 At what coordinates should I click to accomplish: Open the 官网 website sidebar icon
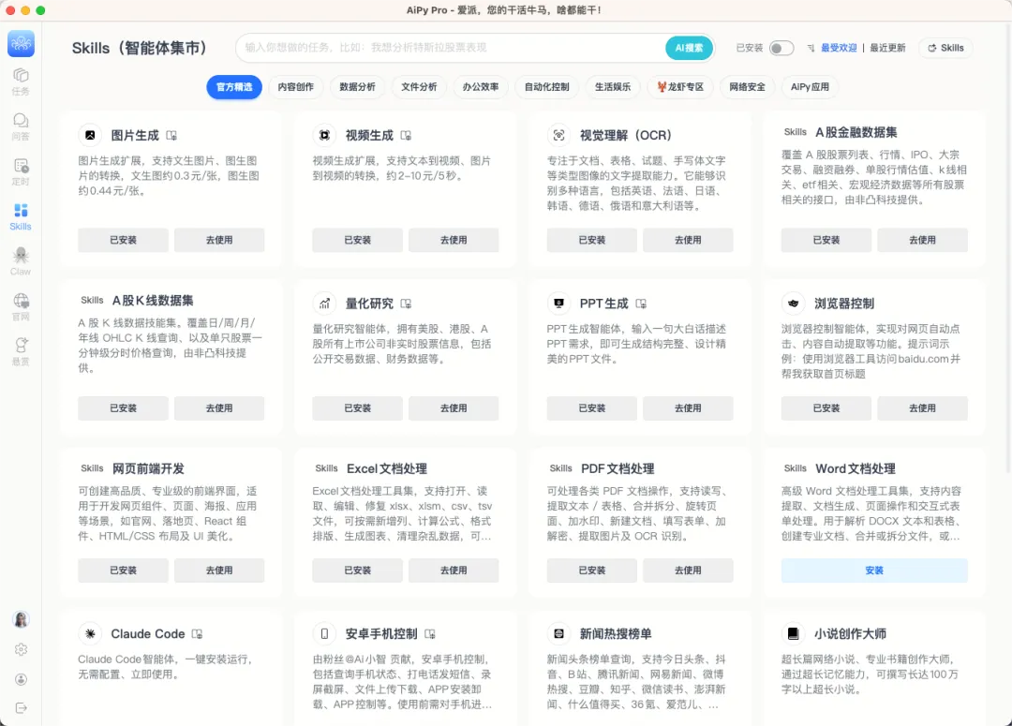tap(21, 307)
